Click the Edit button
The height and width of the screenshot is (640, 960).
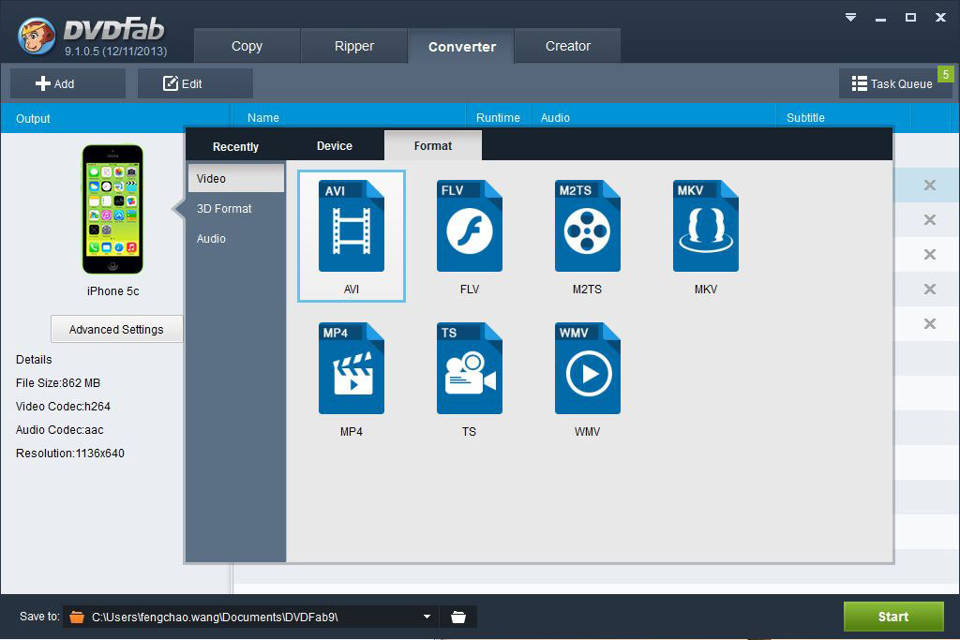coord(195,83)
